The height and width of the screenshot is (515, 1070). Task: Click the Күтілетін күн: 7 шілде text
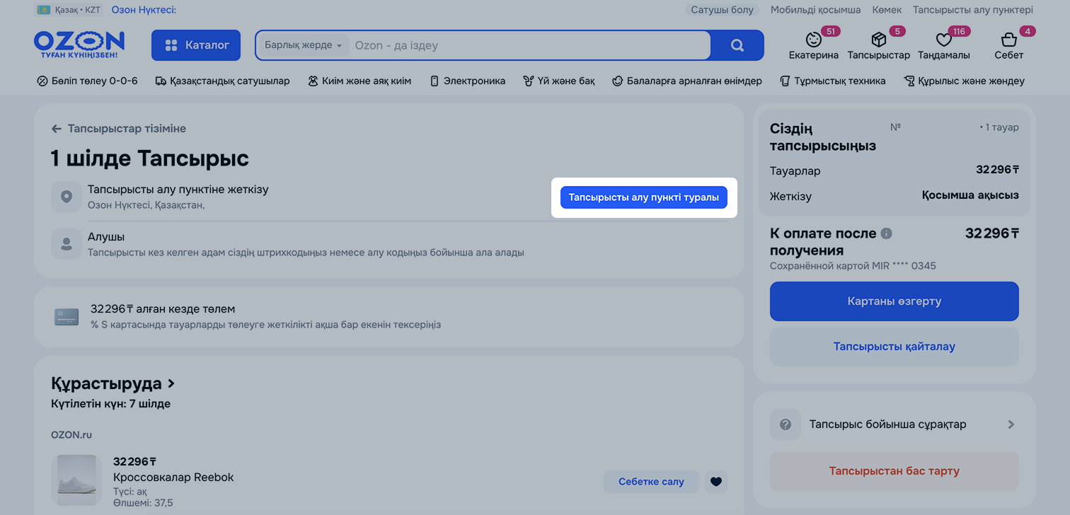click(x=110, y=404)
